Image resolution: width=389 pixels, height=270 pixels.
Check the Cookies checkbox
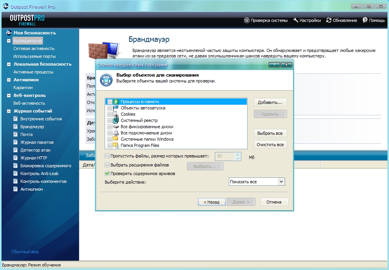click(x=110, y=114)
